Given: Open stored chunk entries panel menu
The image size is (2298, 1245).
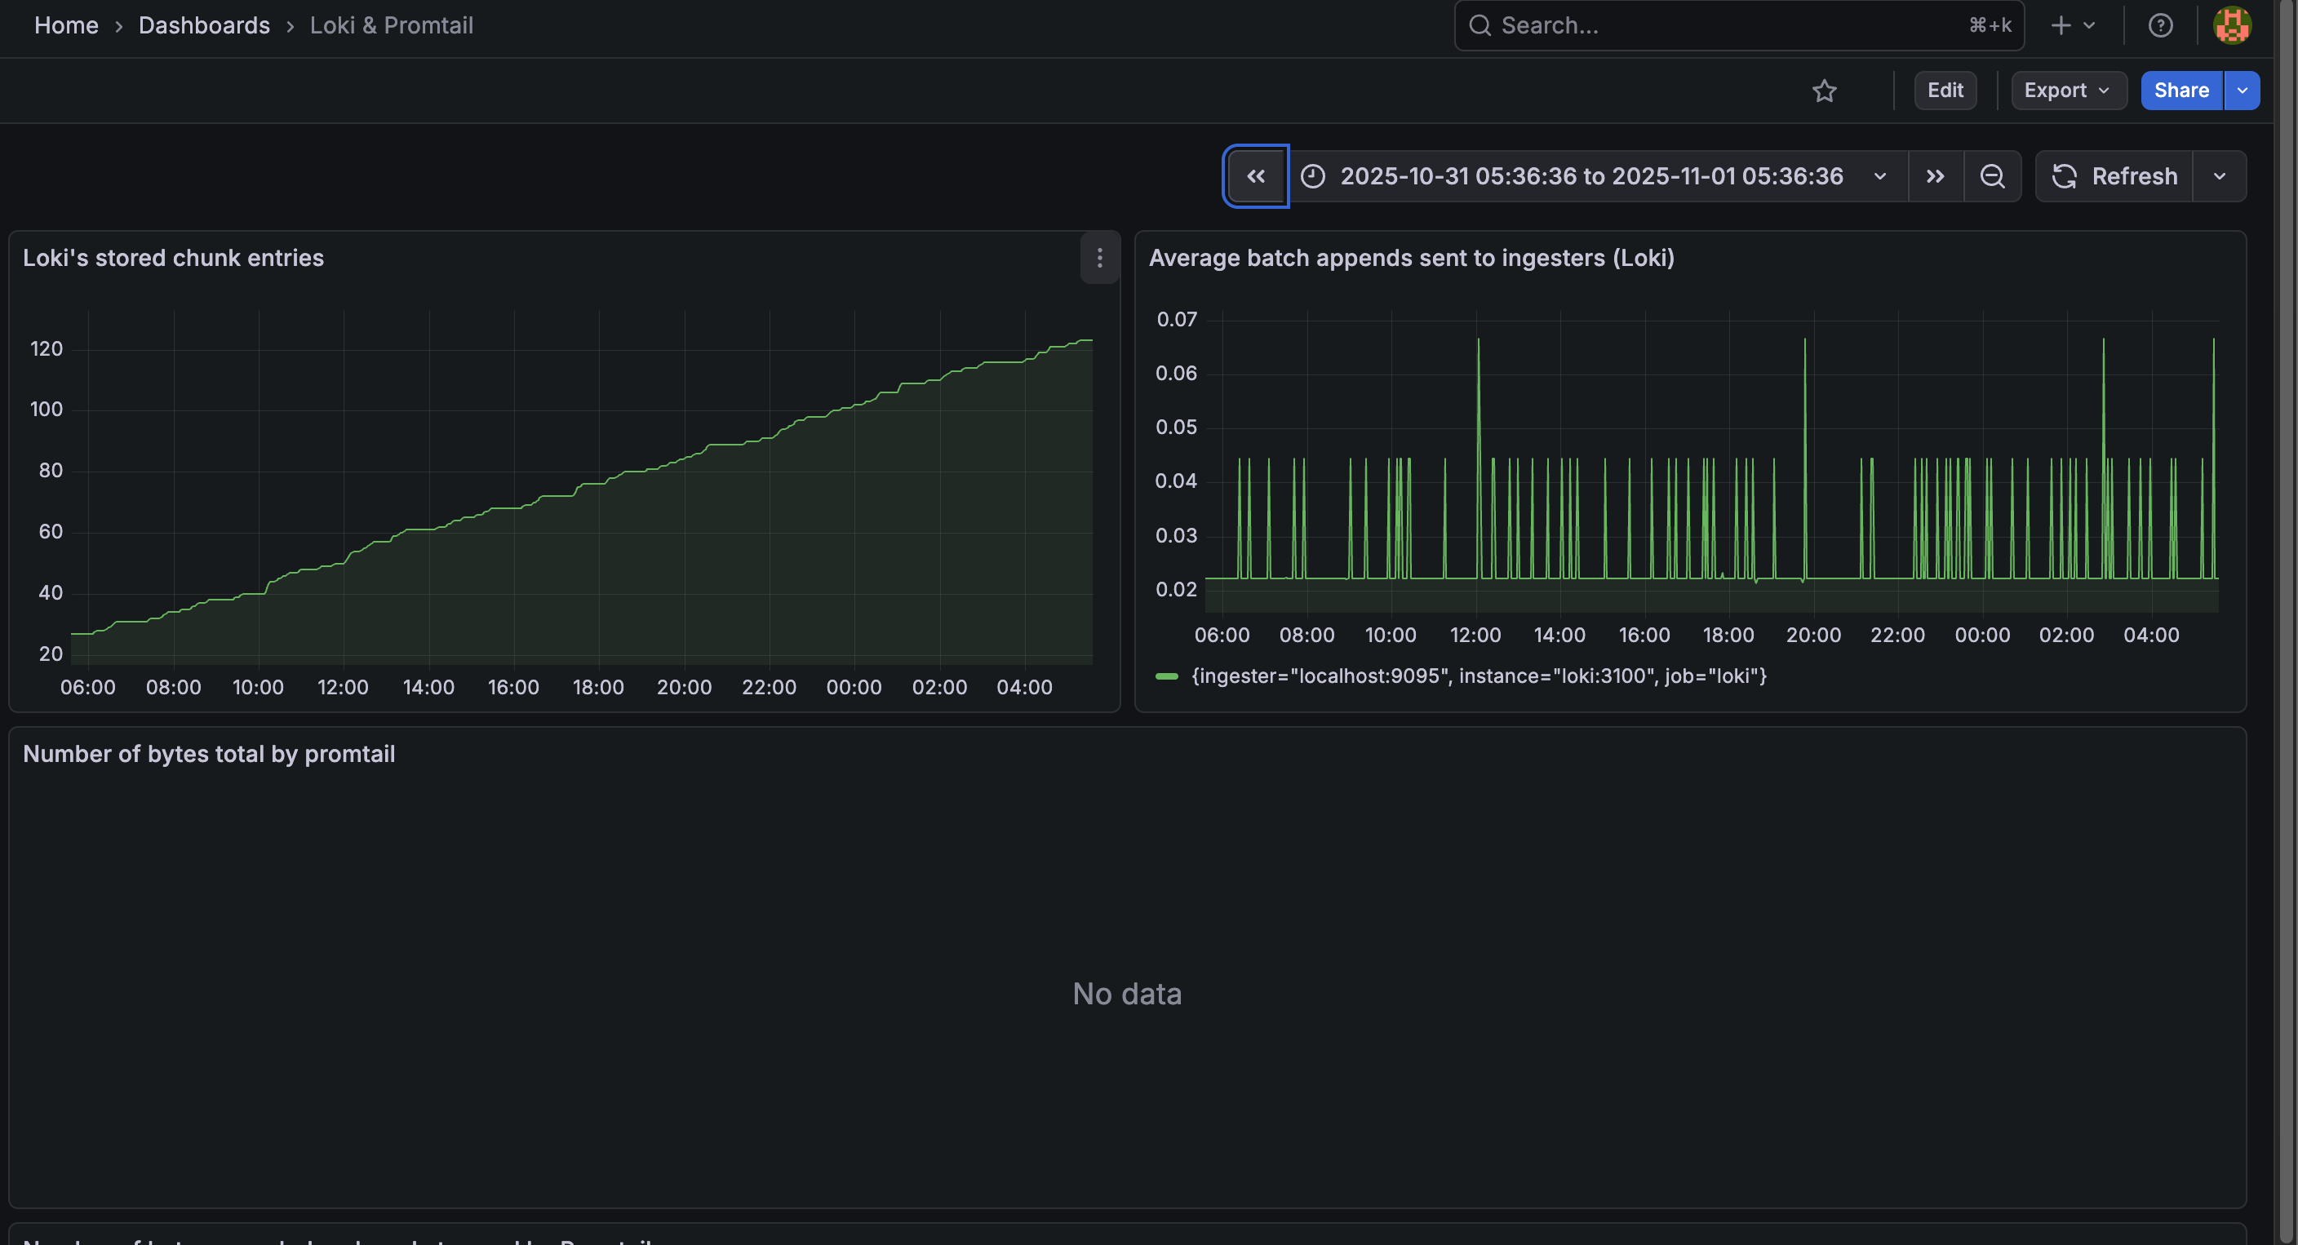Looking at the screenshot, I should [1099, 258].
